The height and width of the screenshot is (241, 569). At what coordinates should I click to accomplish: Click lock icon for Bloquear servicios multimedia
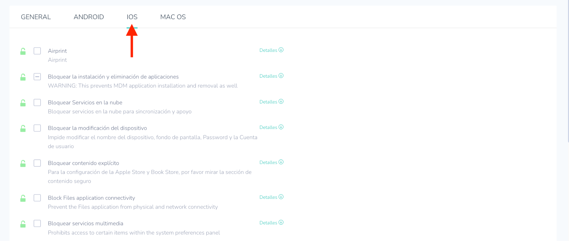point(23,224)
